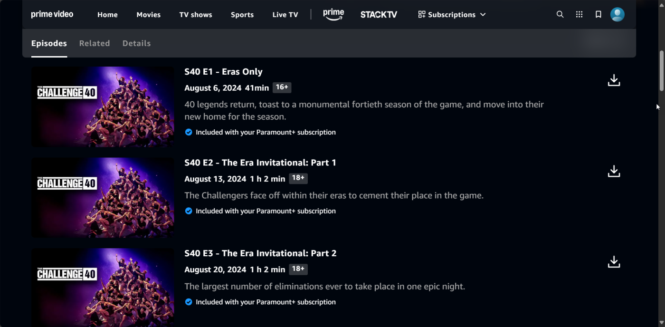This screenshot has height=327, width=665.
Task: Open the user profile avatar
Action: pos(617,15)
